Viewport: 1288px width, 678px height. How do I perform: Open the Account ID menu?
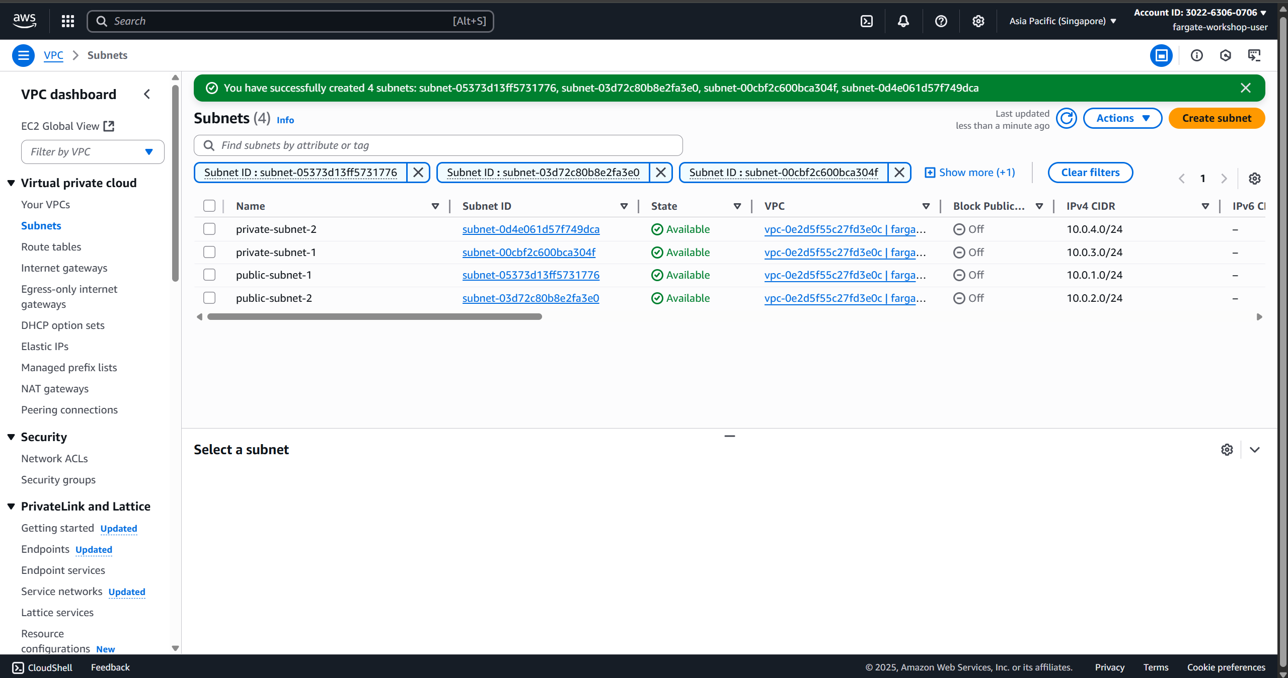[1200, 13]
